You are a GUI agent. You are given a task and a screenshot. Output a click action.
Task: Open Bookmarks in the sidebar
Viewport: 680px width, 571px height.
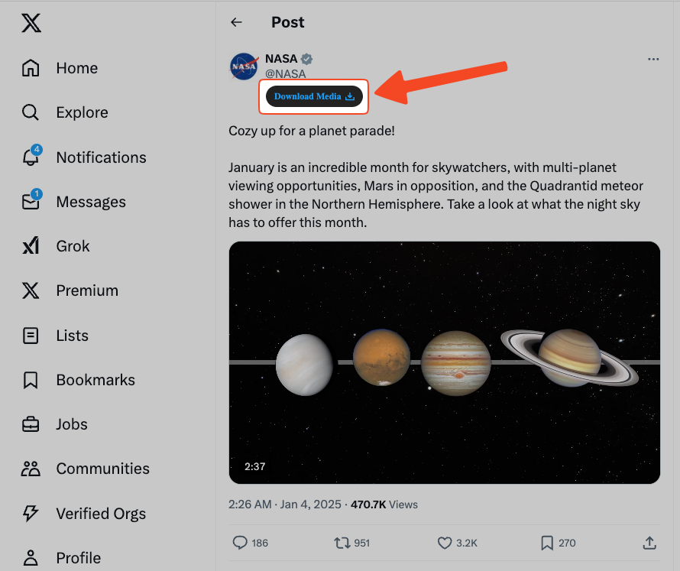coord(31,380)
